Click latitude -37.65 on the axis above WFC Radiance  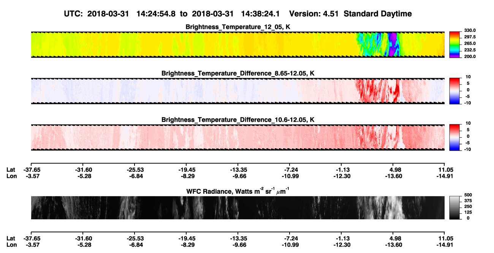(x=31, y=170)
